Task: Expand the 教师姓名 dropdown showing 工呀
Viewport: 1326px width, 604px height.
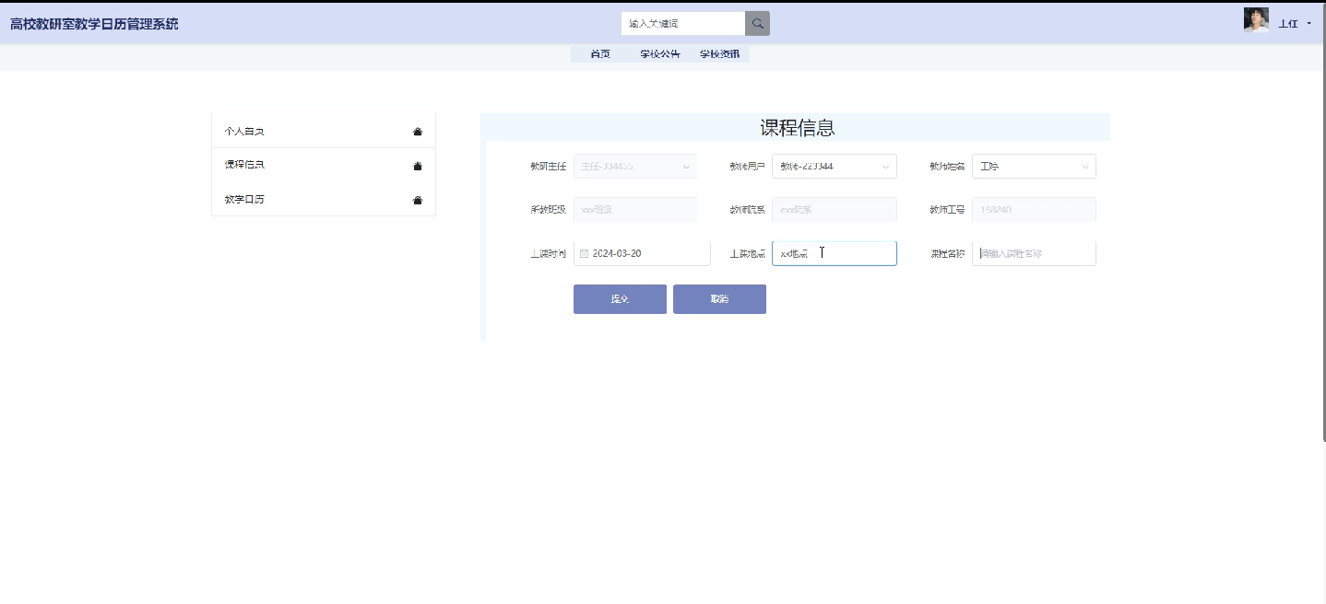Action: 1083,166
